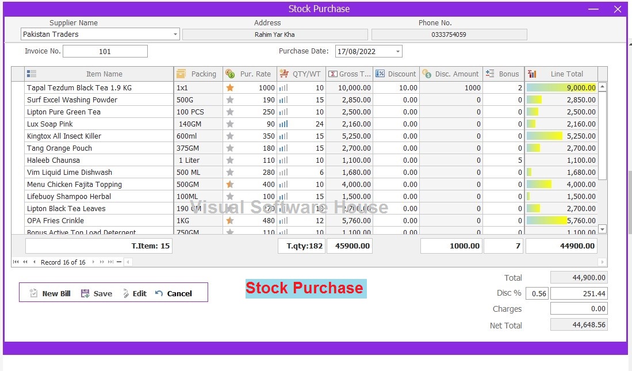Sort by the Packing column header

point(198,74)
